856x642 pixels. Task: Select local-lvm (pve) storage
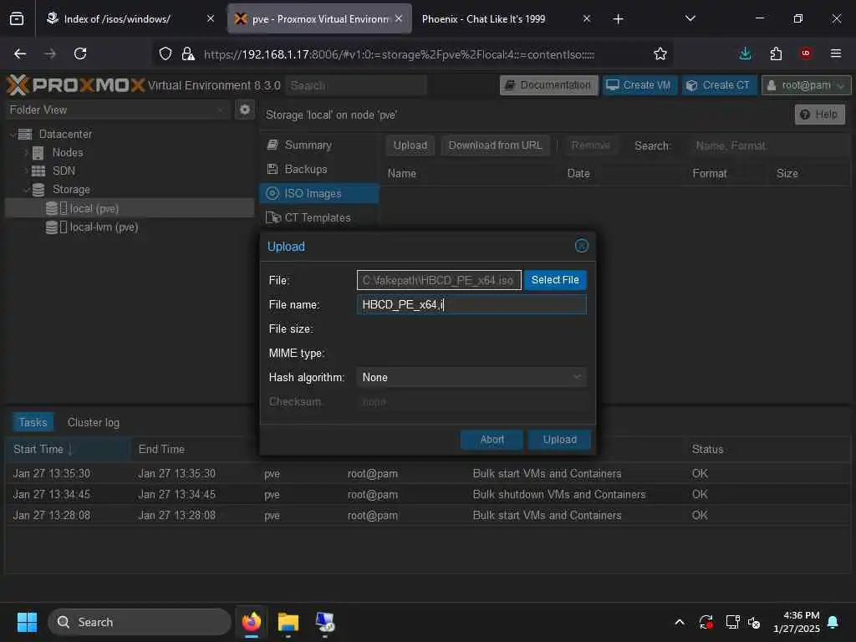(130, 227)
